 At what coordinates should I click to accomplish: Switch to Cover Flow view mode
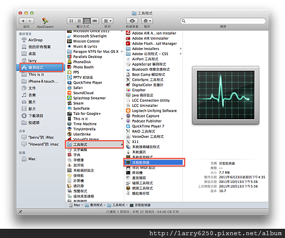point(95,21)
